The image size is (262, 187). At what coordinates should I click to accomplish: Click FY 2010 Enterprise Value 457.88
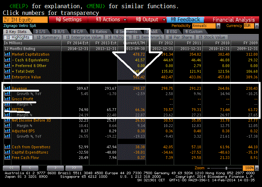point(224,77)
